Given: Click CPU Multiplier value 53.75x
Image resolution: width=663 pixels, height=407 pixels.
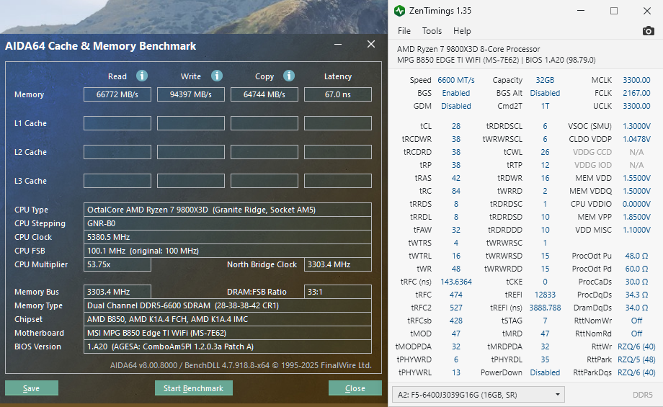Looking at the screenshot, I should [x=117, y=264].
